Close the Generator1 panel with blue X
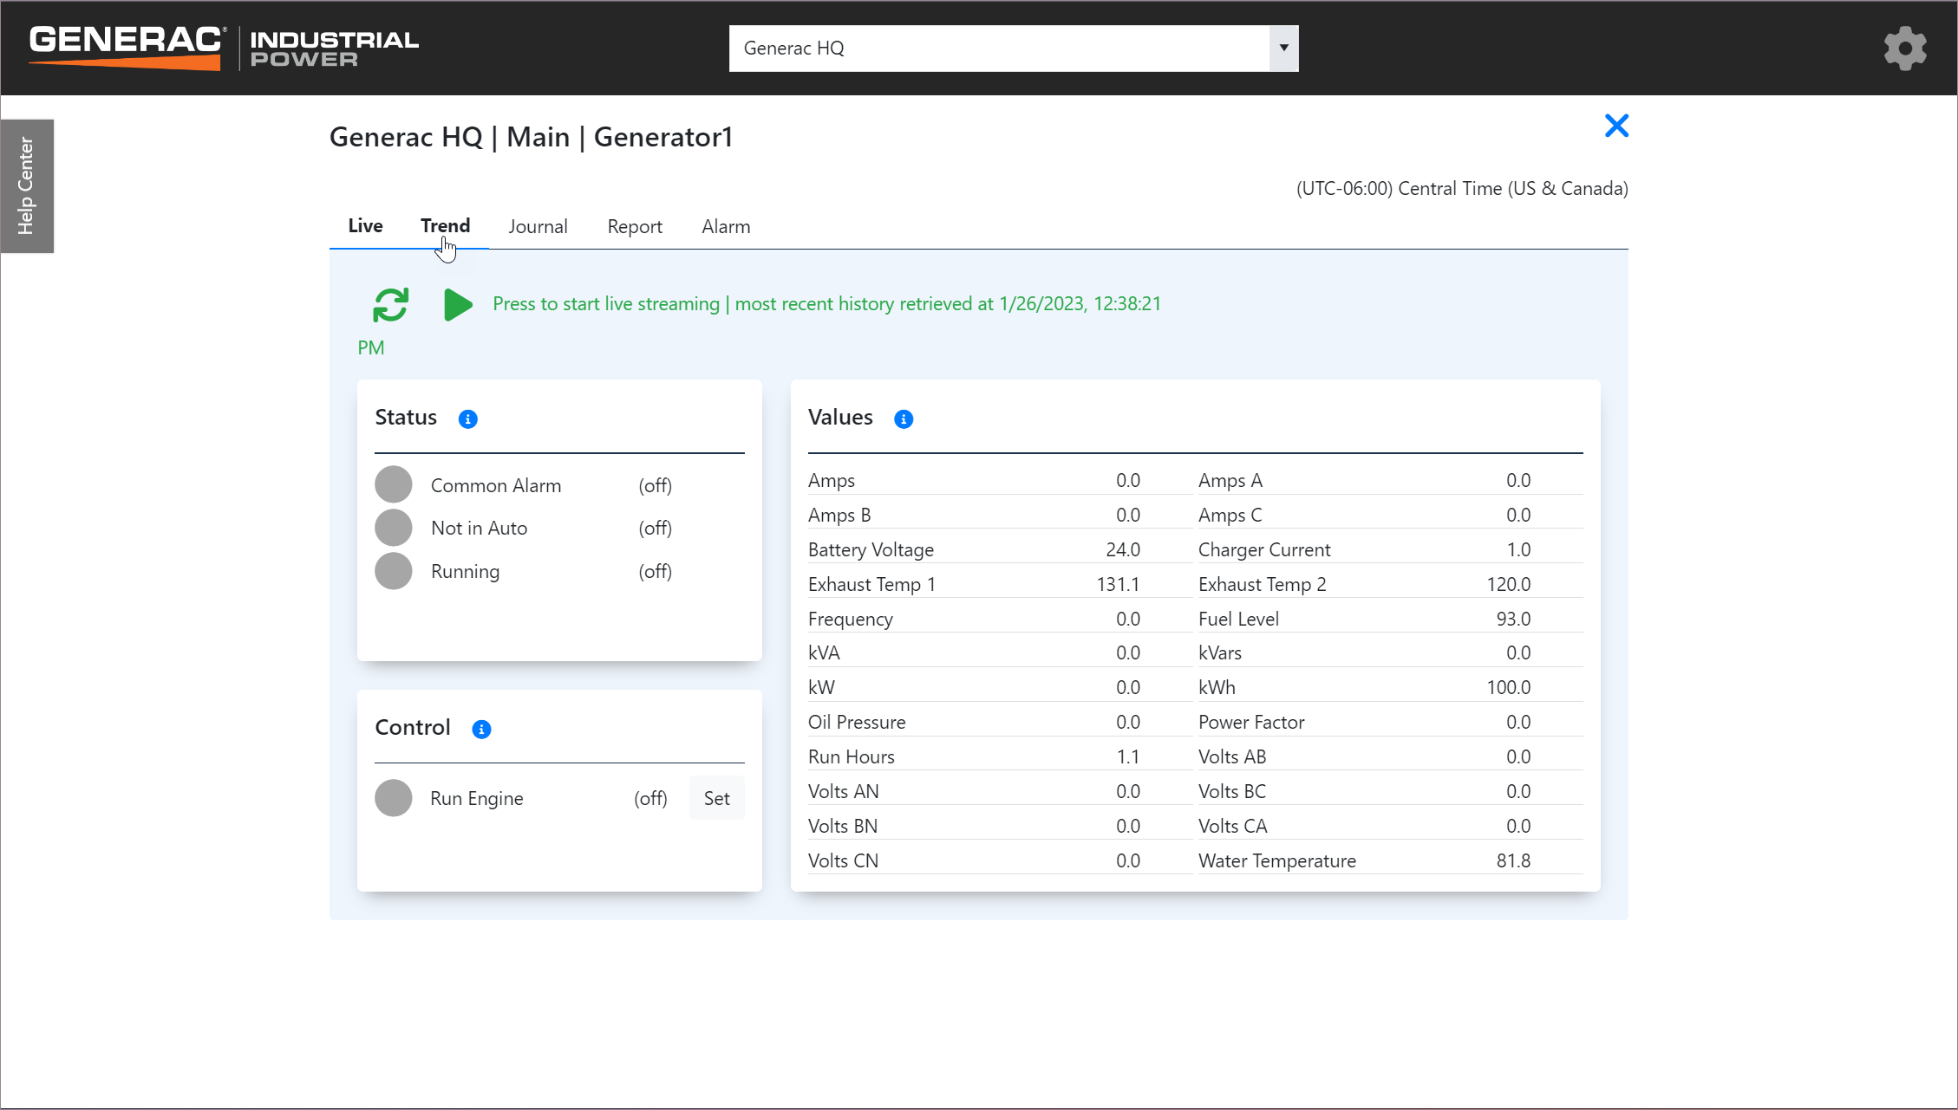Image resolution: width=1958 pixels, height=1110 pixels. click(1616, 127)
